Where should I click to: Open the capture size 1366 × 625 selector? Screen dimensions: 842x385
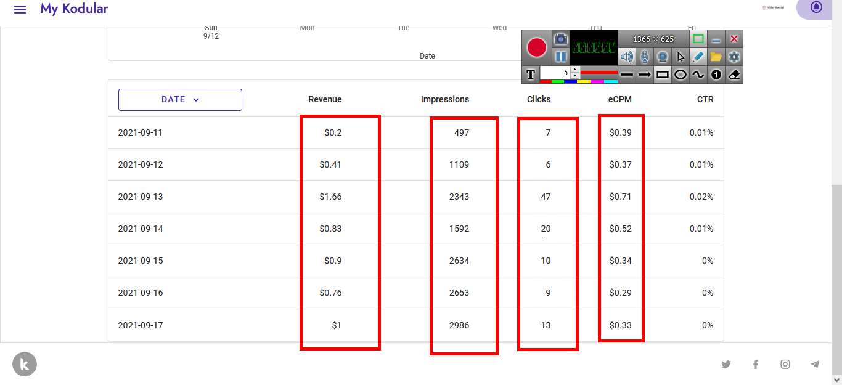653,39
